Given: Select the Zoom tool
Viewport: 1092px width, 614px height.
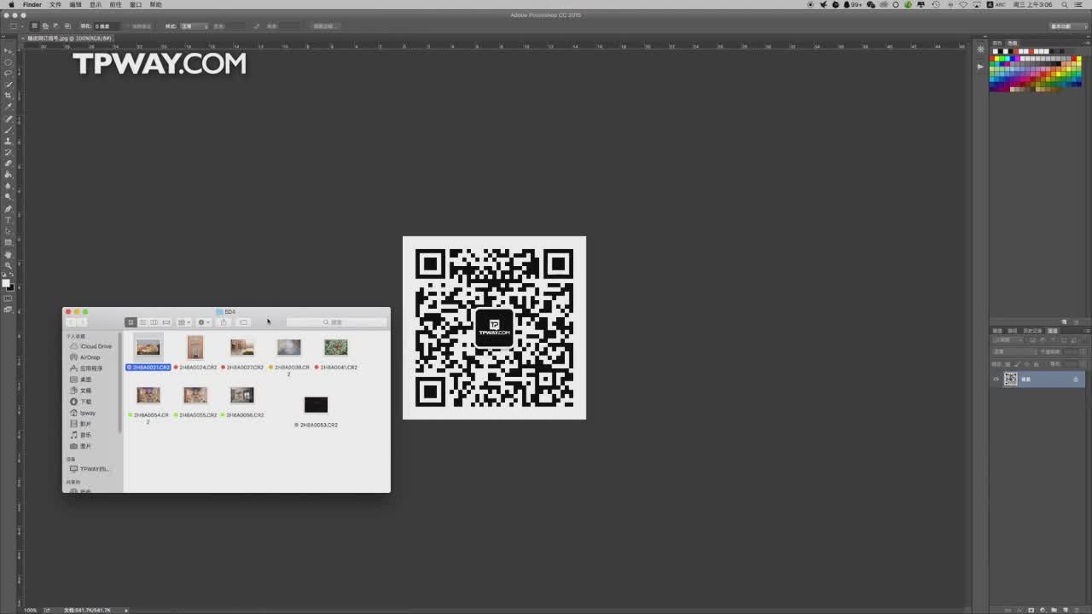Looking at the screenshot, I should click(x=9, y=266).
